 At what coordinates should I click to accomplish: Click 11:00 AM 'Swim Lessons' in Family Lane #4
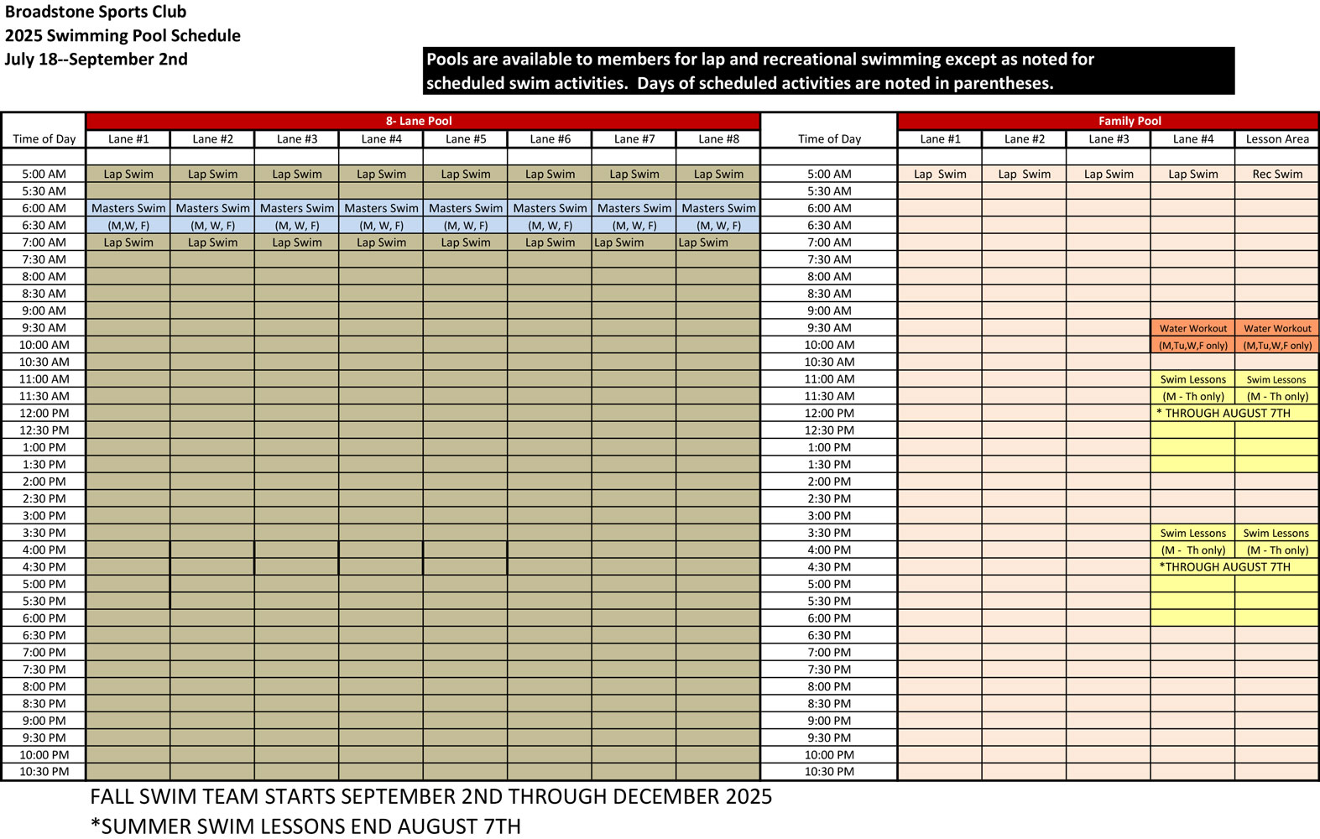click(1193, 379)
